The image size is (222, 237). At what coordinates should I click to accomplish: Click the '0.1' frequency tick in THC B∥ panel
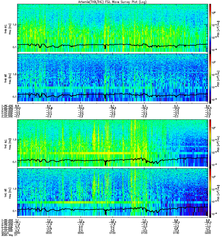tap(15, 211)
